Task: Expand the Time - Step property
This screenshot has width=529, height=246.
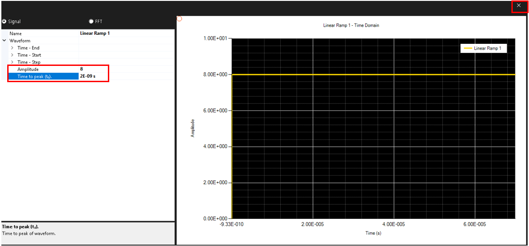Action: [12, 62]
